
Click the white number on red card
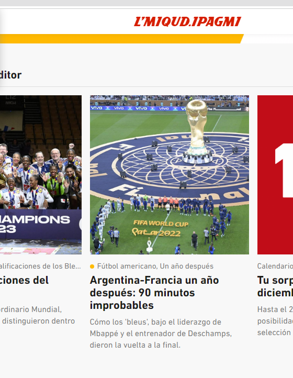click(284, 170)
